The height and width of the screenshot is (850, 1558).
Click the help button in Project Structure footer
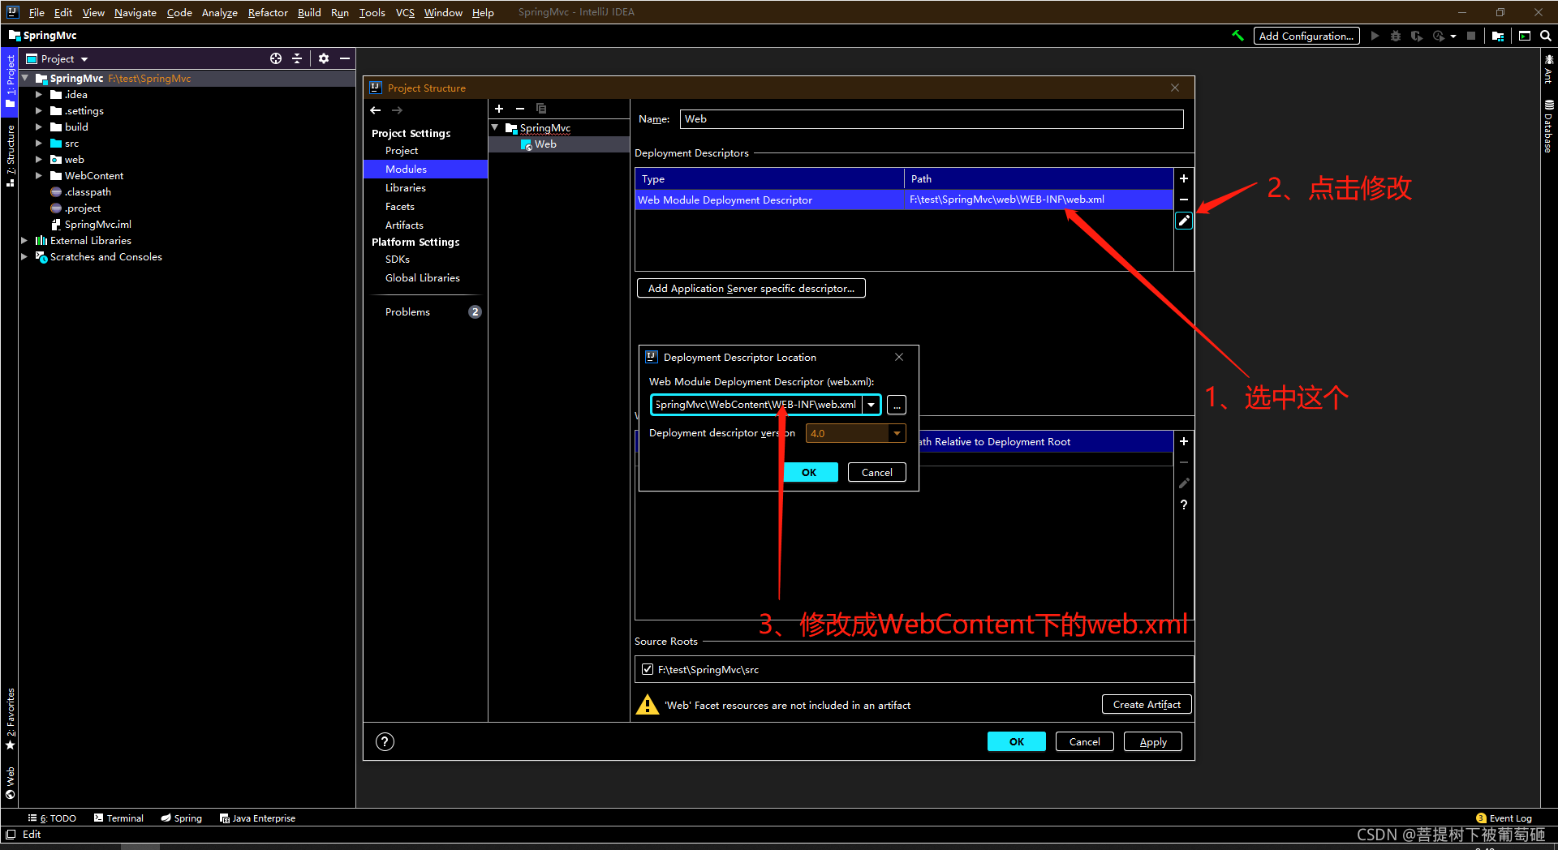tap(385, 741)
